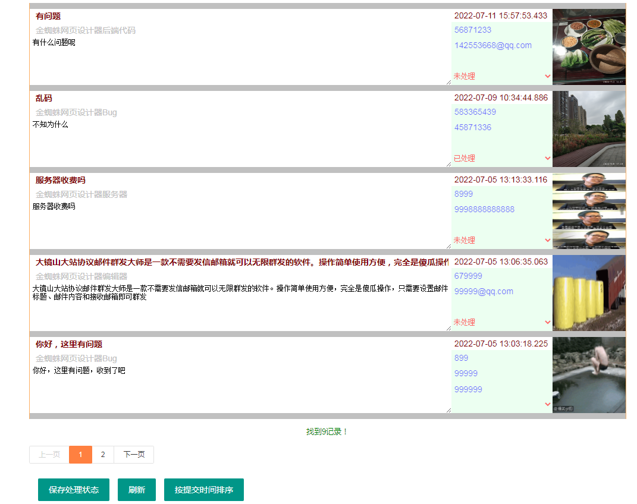
Task: Click the green message 找到9记录！
Action: tap(327, 431)
